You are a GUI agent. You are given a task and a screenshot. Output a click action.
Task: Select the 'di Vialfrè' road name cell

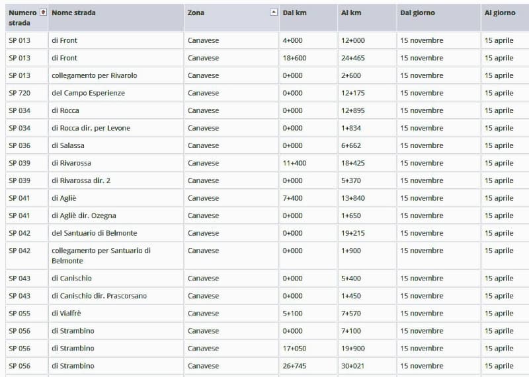66,313
